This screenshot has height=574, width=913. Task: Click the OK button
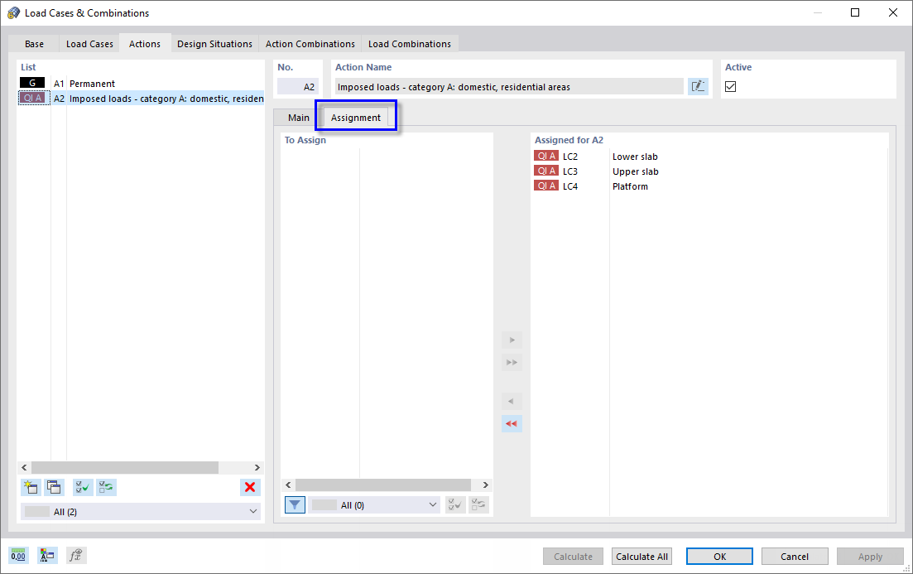click(719, 557)
